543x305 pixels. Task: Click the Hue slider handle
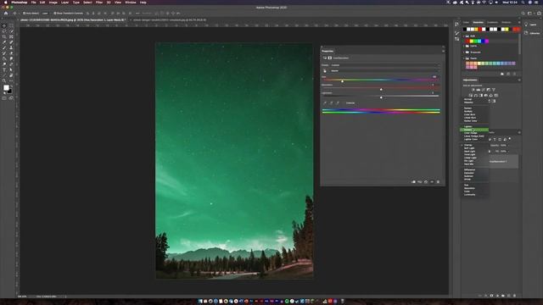click(x=342, y=81)
